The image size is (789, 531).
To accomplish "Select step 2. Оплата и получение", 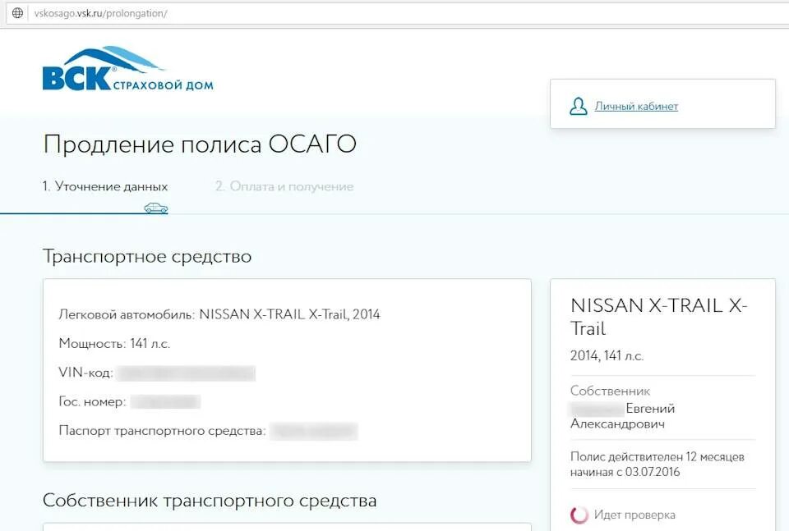I will (x=284, y=186).
